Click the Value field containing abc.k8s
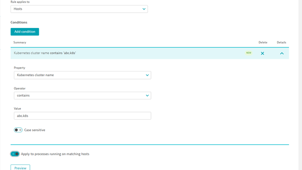 tap(82, 116)
